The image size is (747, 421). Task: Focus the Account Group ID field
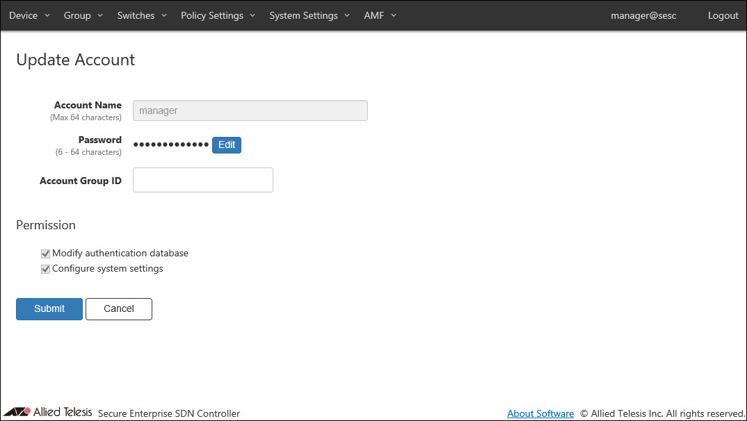tap(203, 180)
